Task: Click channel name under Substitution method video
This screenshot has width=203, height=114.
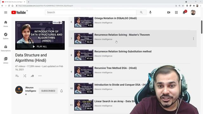Action: 103,56
